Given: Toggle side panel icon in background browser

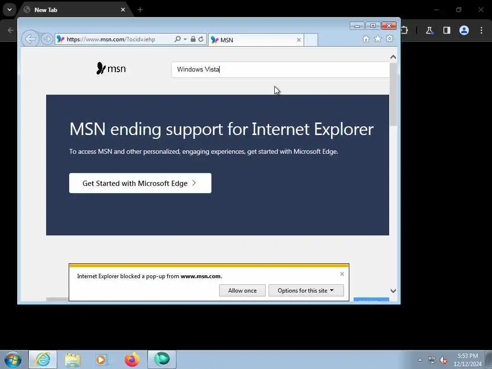Looking at the screenshot, I should click(446, 30).
